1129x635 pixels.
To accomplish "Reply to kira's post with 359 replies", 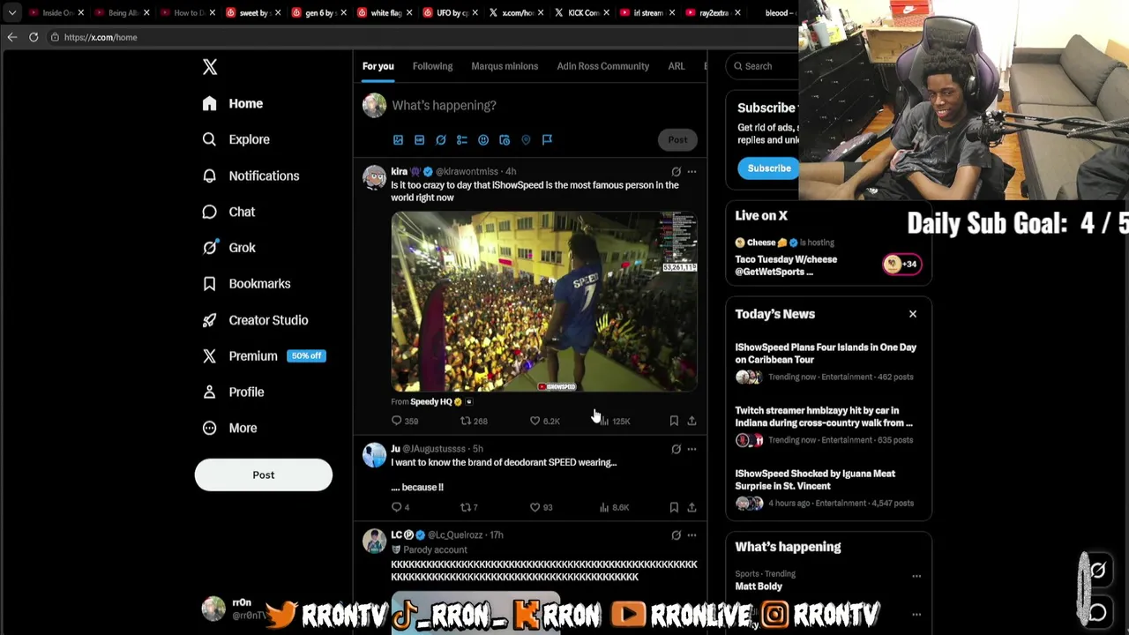I will 405,422.
